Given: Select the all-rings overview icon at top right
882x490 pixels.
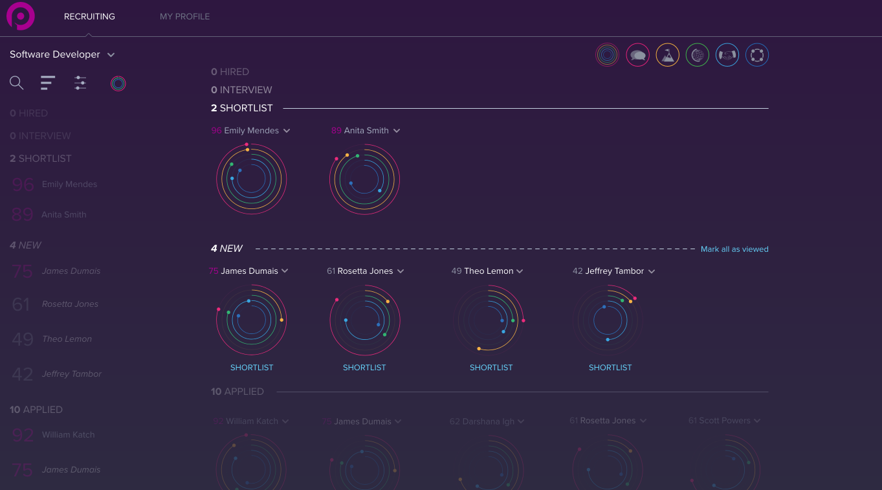Looking at the screenshot, I should coord(607,55).
